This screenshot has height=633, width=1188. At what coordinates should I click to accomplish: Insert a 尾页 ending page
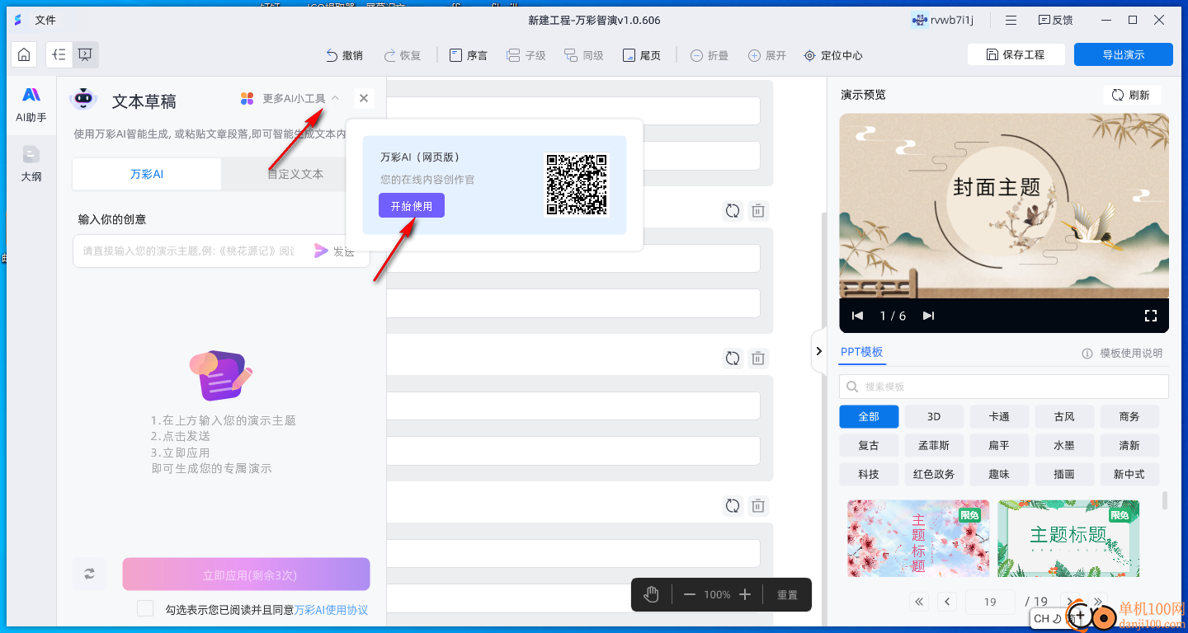[x=642, y=55]
